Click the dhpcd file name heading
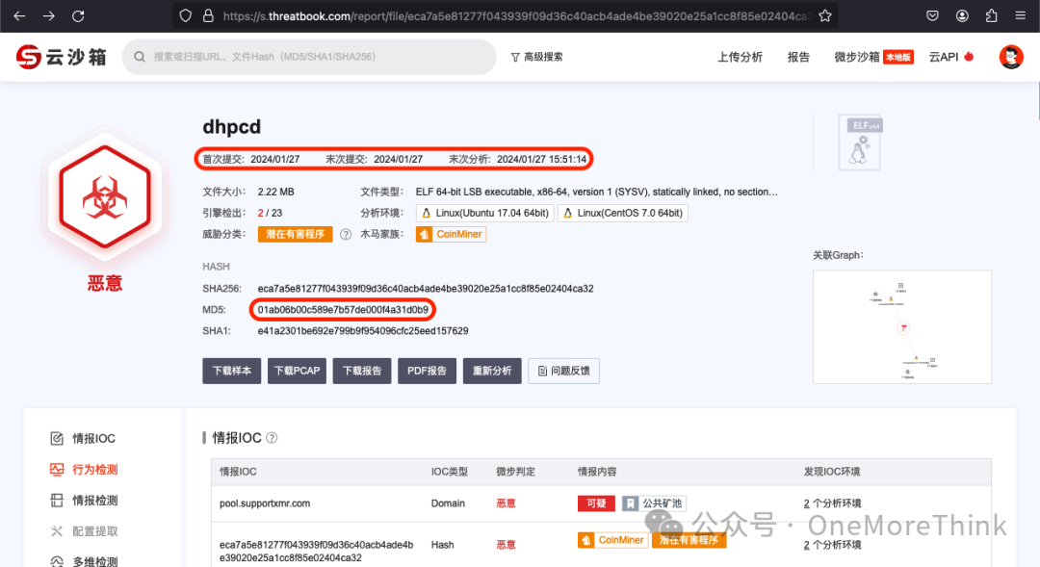This screenshot has height=567, width=1040. click(231, 127)
